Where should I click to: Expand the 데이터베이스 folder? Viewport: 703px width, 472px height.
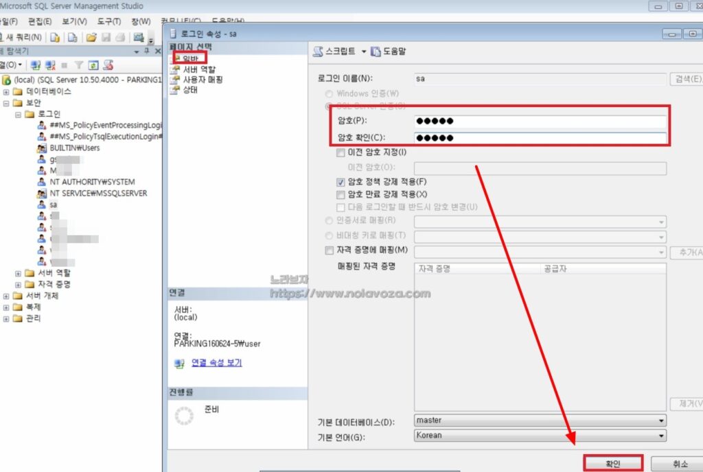click(x=5, y=92)
